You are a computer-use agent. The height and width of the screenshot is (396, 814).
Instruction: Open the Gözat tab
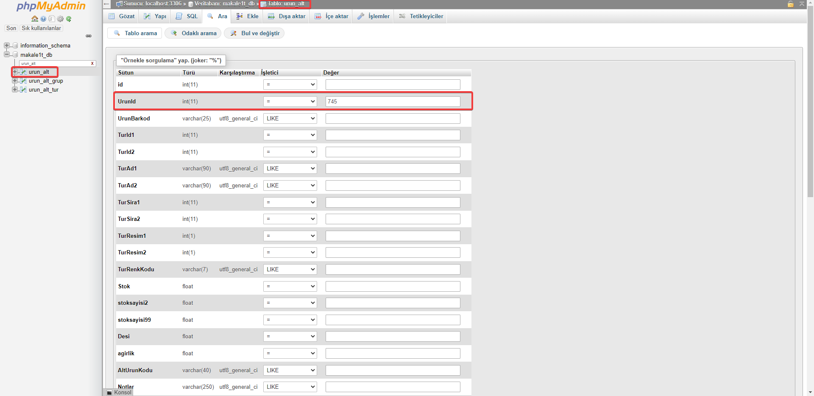[x=121, y=16]
